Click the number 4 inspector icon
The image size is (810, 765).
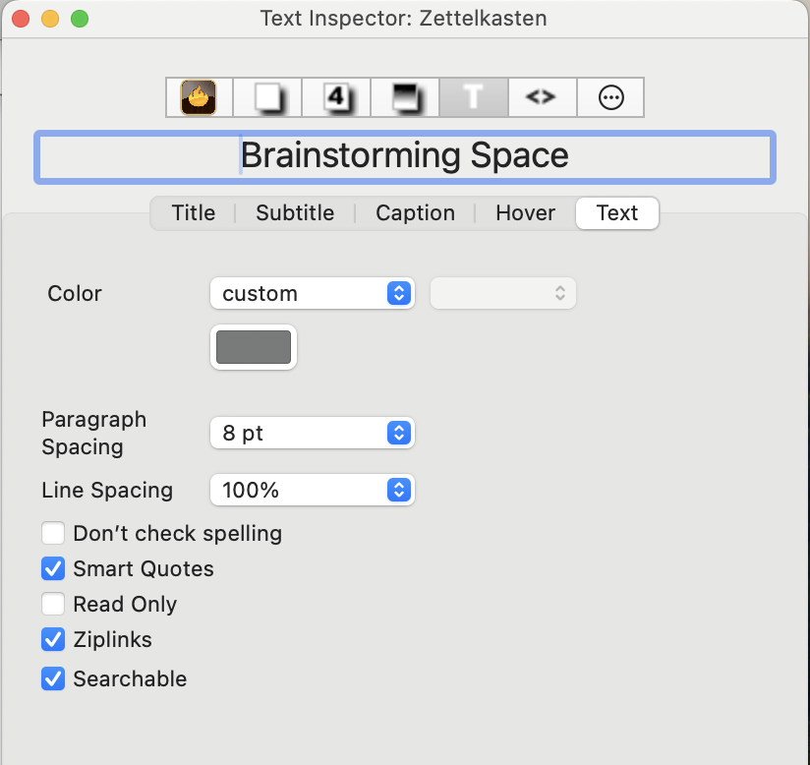pyautogui.click(x=336, y=97)
